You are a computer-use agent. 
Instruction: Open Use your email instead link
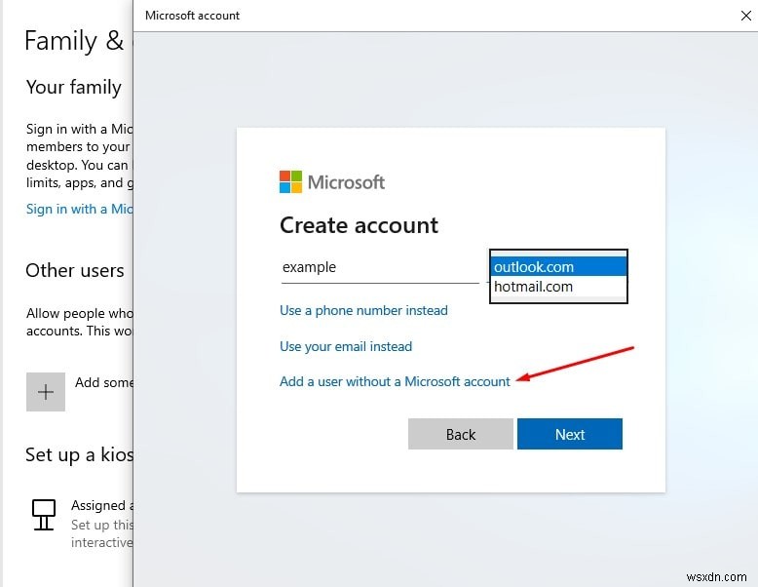(x=346, y=346)
